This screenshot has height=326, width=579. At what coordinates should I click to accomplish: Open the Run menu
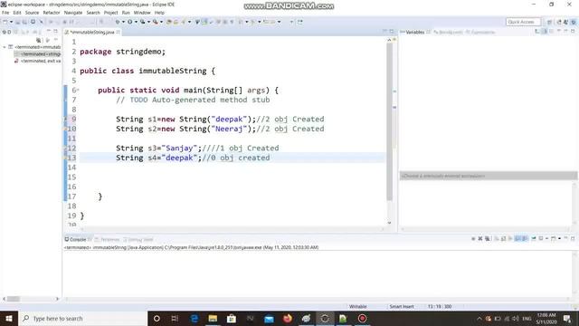(x=126, y=13)
